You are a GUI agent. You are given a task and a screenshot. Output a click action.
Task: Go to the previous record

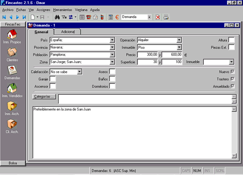click(11, 17)
